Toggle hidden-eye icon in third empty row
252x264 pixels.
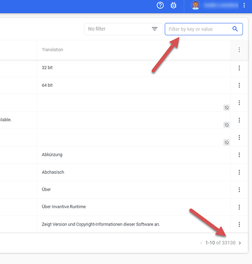[227, 143]
